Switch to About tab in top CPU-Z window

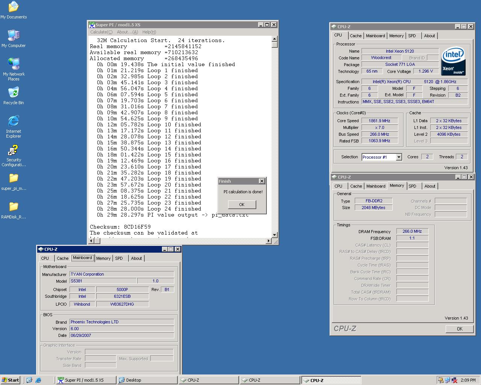pos(430,36)
